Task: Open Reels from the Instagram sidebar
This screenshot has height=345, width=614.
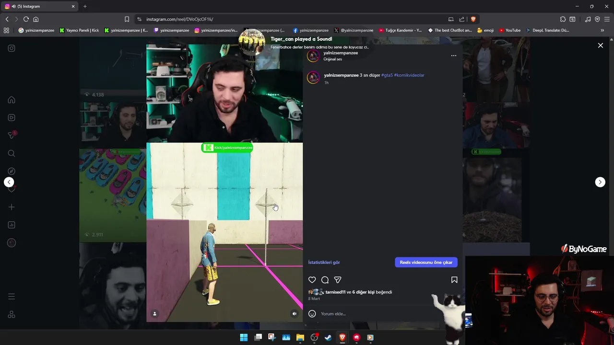Action: pos(12,117)
